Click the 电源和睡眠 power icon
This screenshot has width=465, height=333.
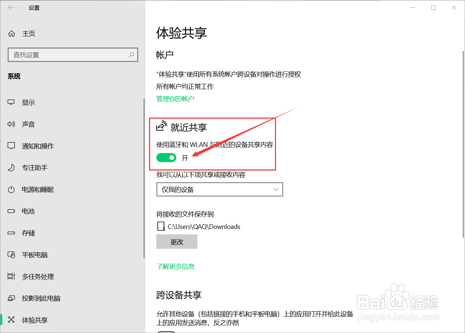tap(11, 190)
